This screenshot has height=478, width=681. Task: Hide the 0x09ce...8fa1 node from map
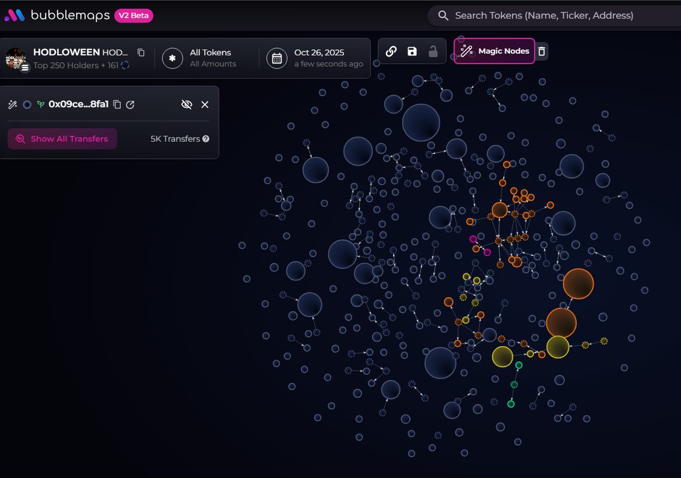coord(187,104)
